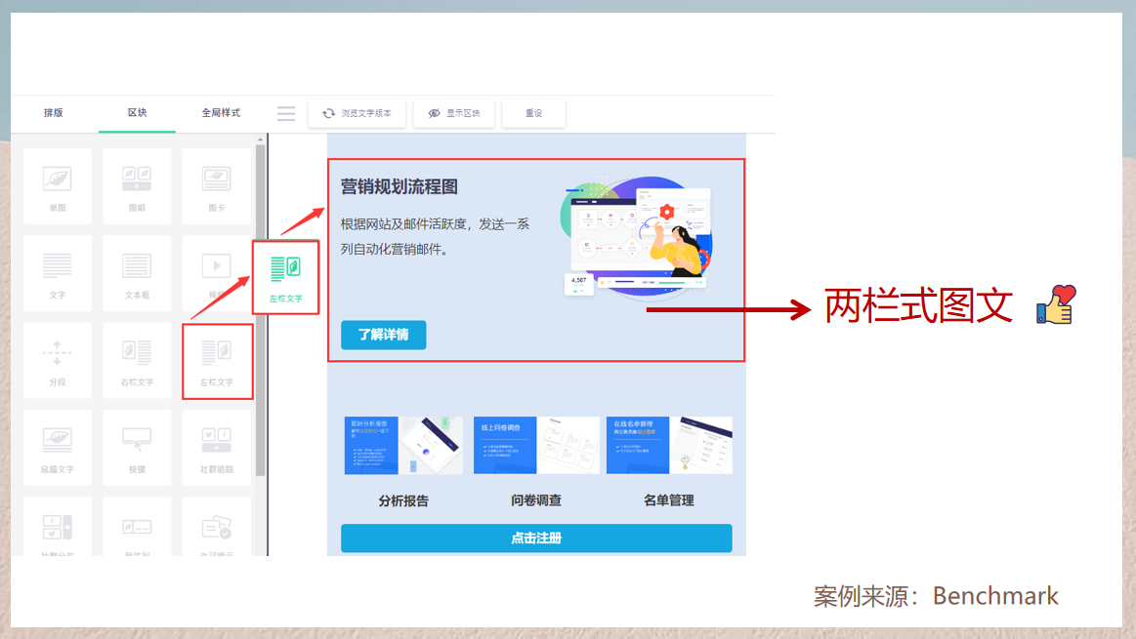Select the 单图 single image block

pos(57,186)
